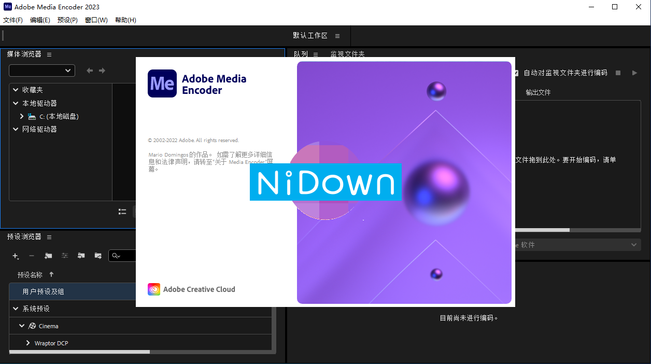Viewport: 651px width, 364px height.
Task: Select the Wraptor DCP label
Action: pyautogui.click(x=51, y=343)
